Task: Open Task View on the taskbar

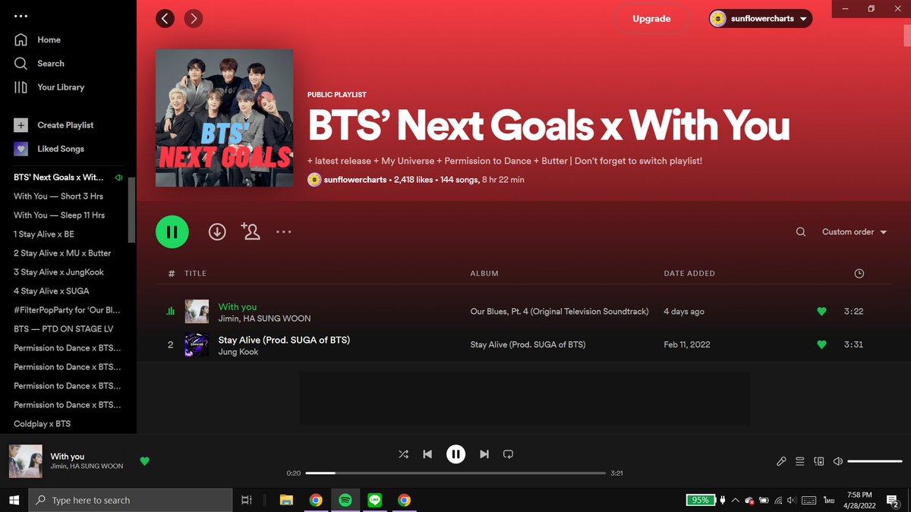Action: (246, 500)
